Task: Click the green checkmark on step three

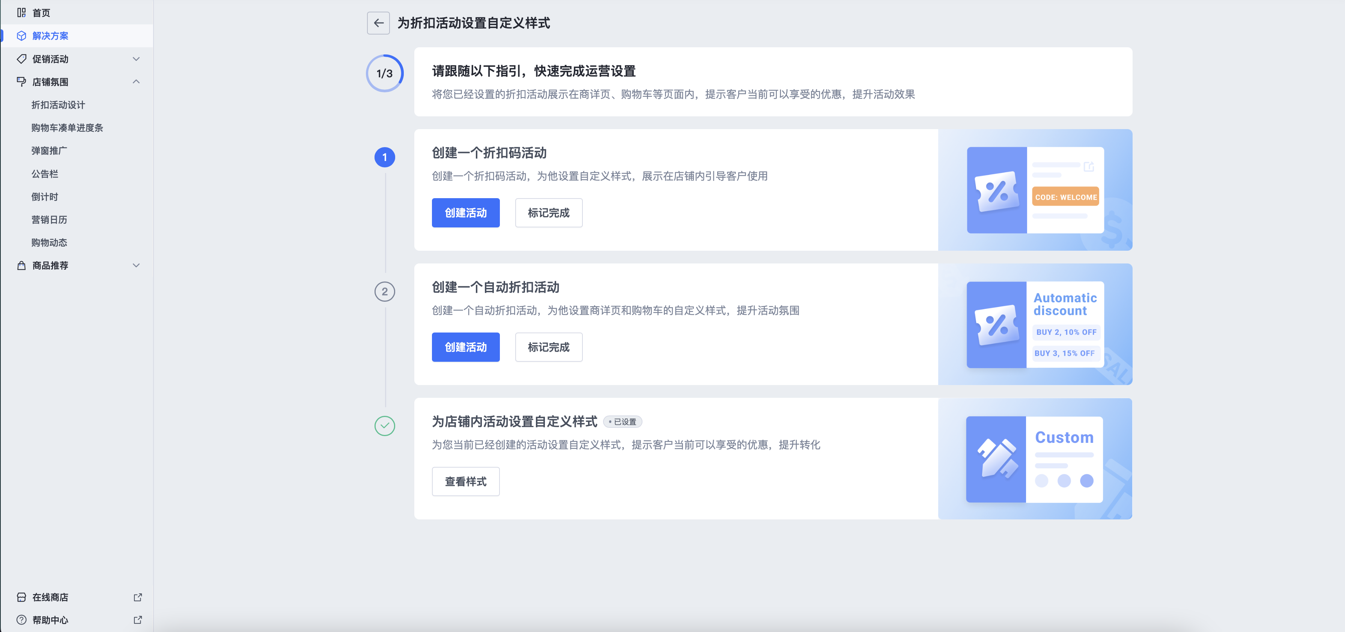Action: pyautogui.click(x=385, y=426)
